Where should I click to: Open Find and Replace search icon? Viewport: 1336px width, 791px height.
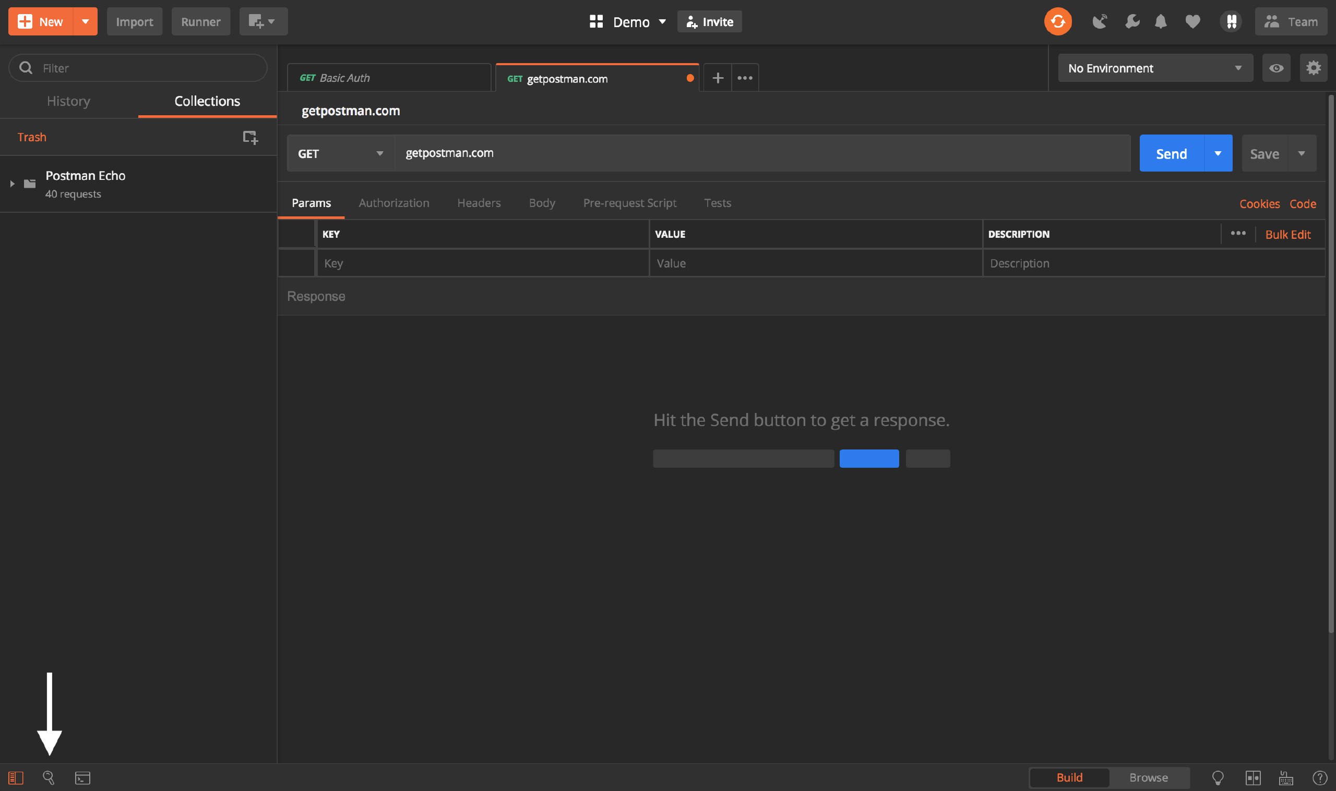pyautogui.click(x=49, y=777)
